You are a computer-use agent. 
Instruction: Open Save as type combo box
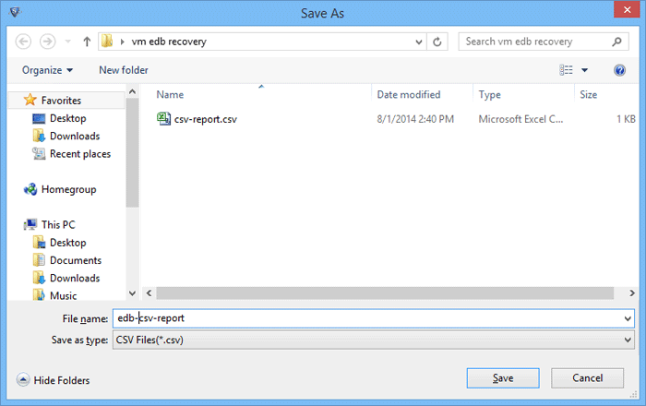[373, 340]
